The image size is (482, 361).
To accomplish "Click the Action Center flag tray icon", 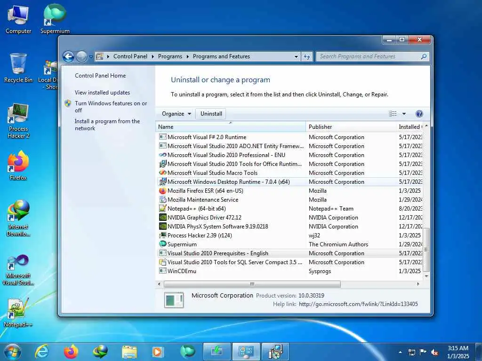I will coord(423,353).
